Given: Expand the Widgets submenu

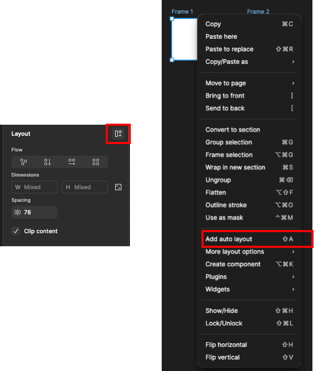Looking at the screenshot, I should [250, 289].
